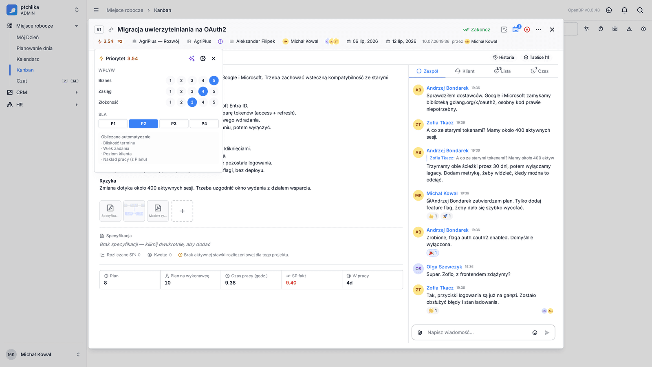Open the notifications bell
The image size is (652, 367).
(x=624, y=10)
